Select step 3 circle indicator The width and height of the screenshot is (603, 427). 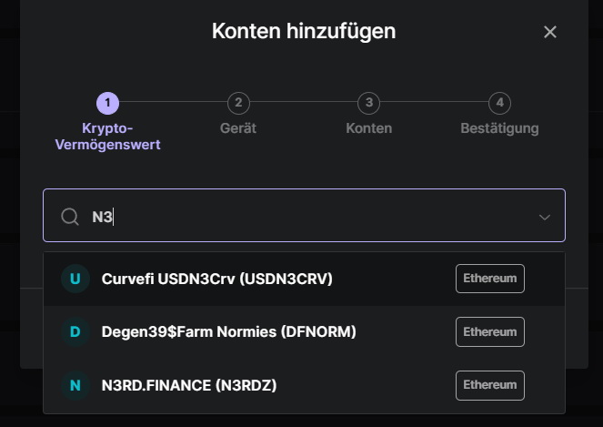(x=368, y=103)
